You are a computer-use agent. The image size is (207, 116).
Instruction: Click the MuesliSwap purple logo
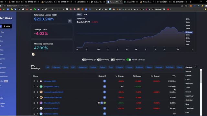[x=41, y=103]
